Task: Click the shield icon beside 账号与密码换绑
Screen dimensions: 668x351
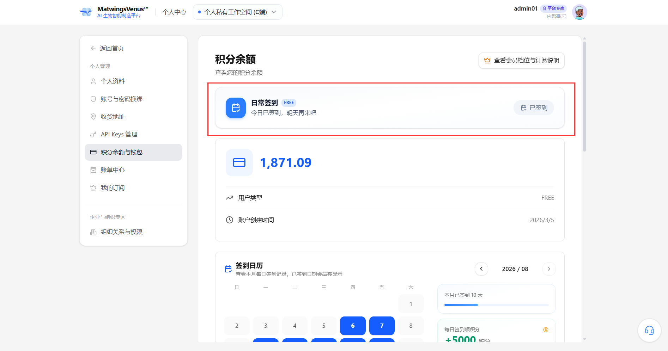Action: point(93,99)
